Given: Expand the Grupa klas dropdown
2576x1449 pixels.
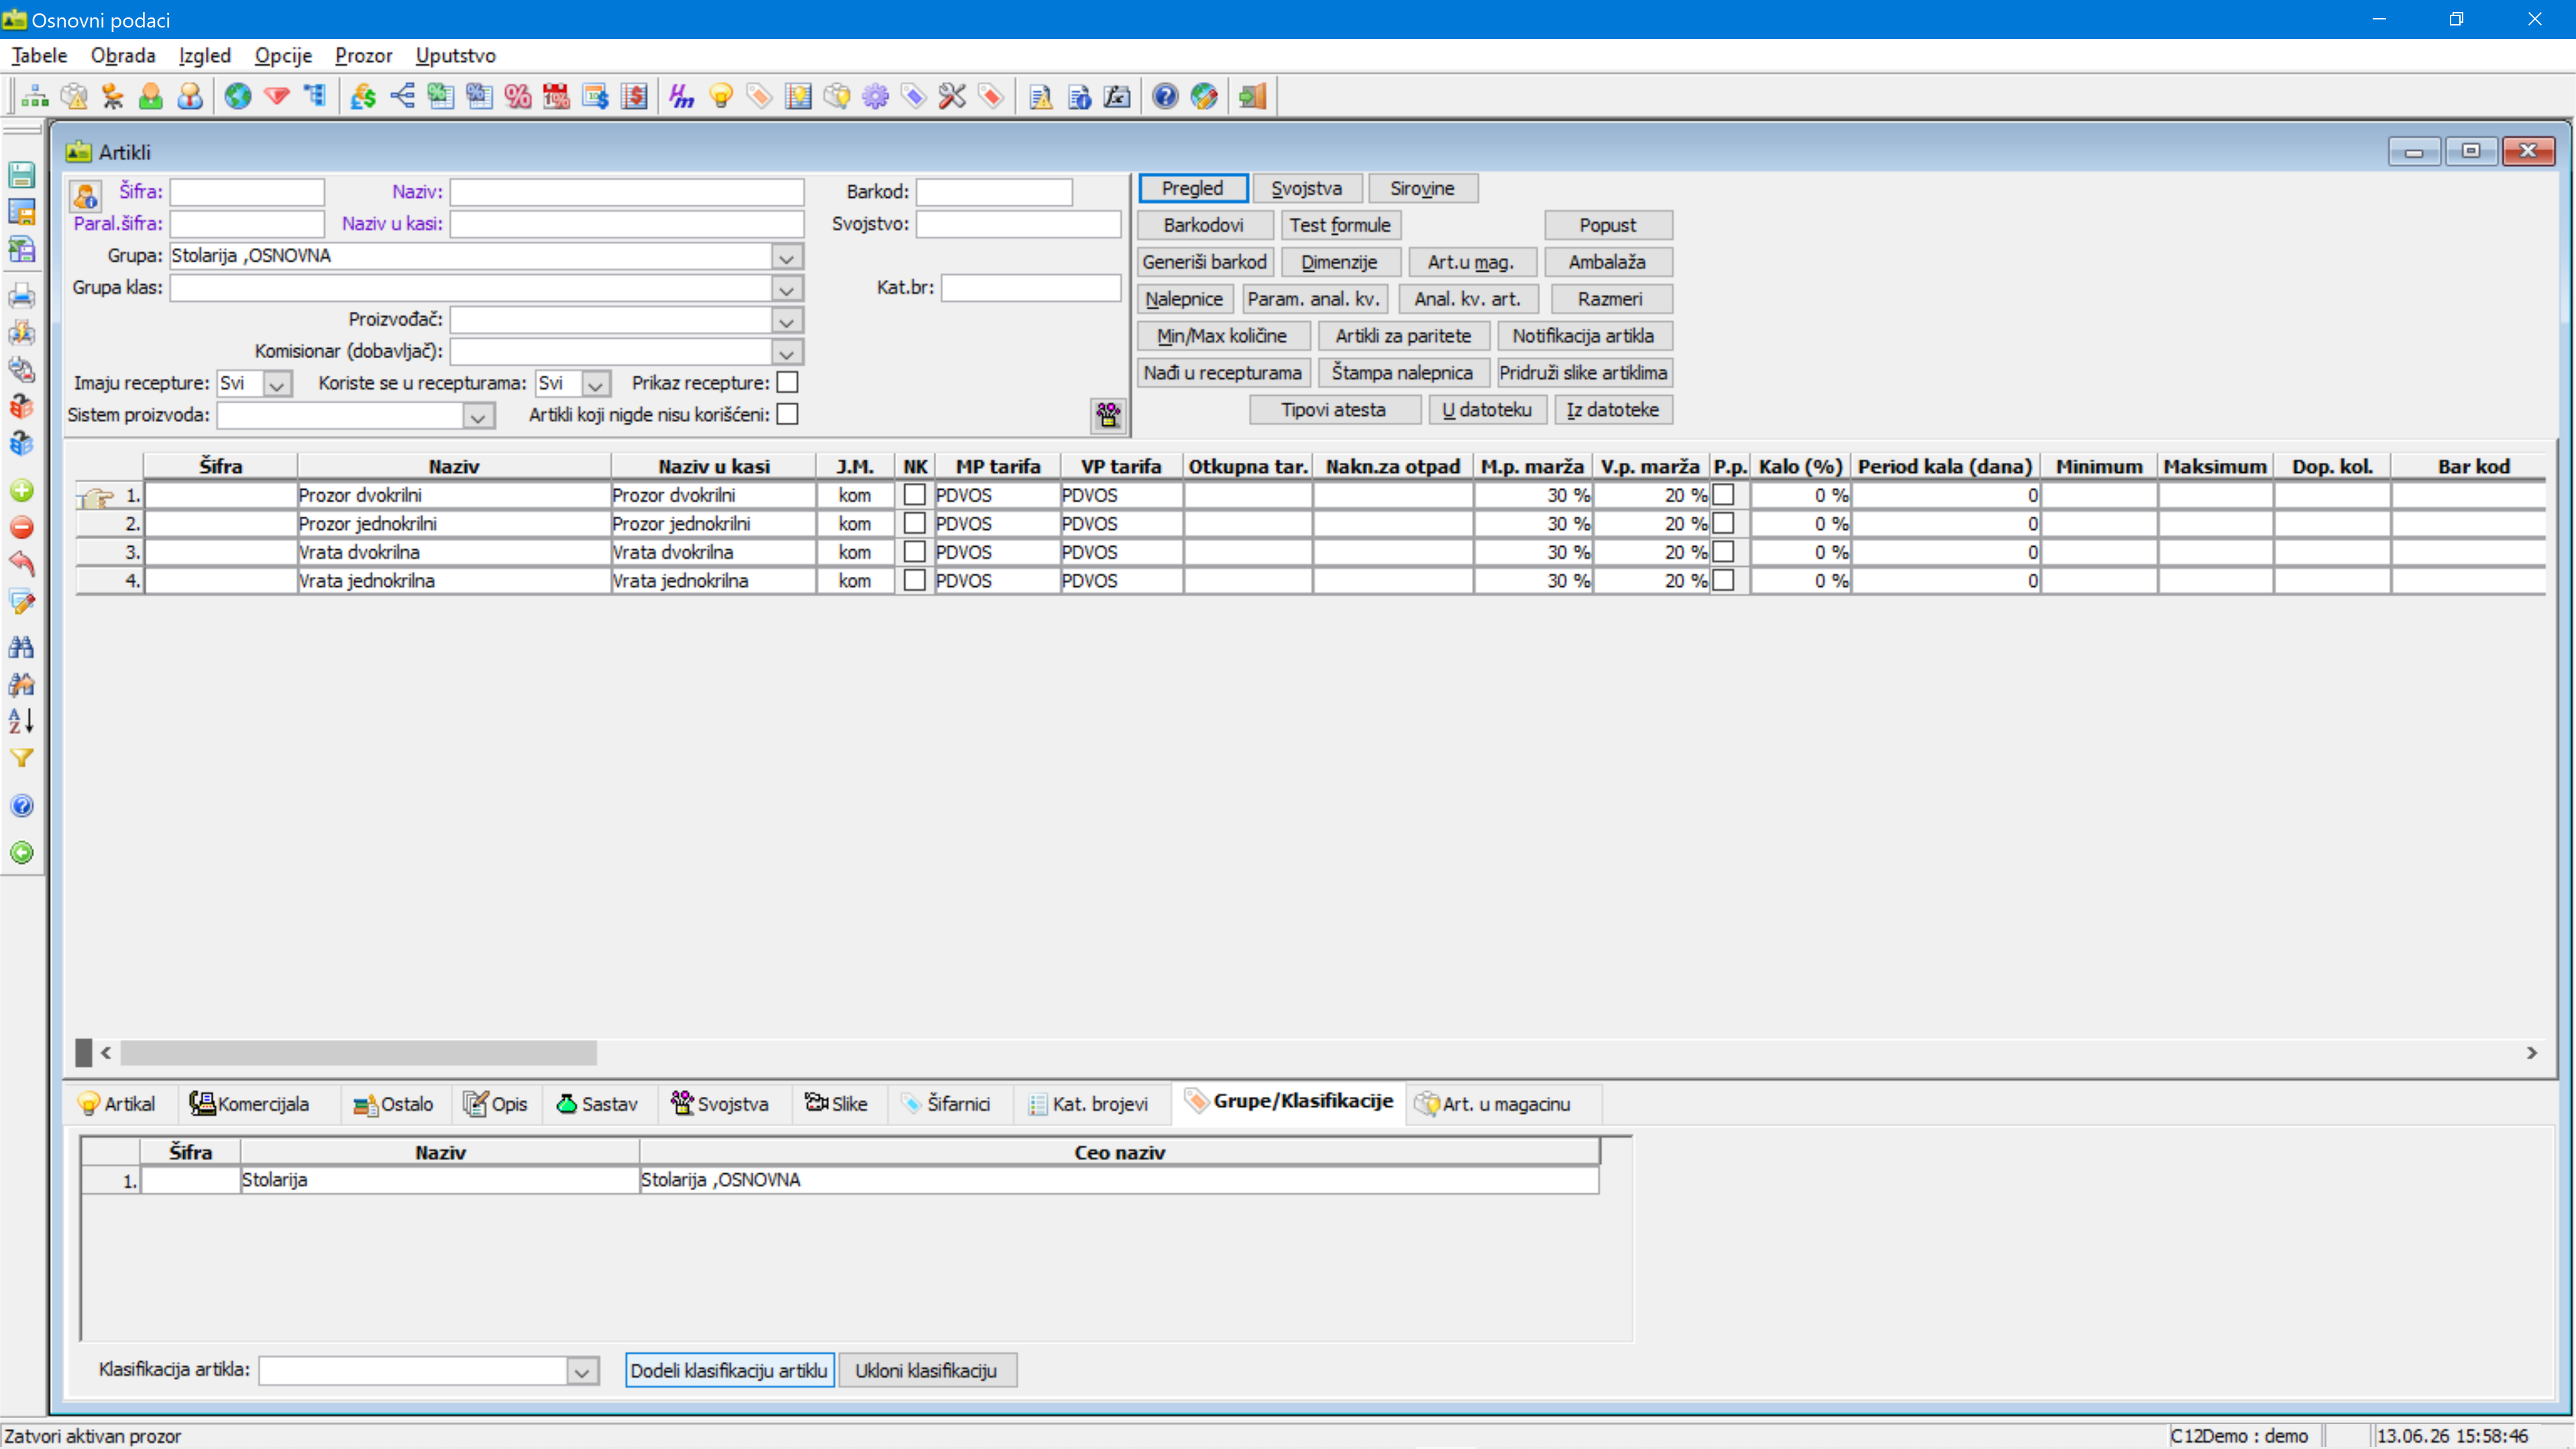Looking at the screenshot, I should pos(787,289).
